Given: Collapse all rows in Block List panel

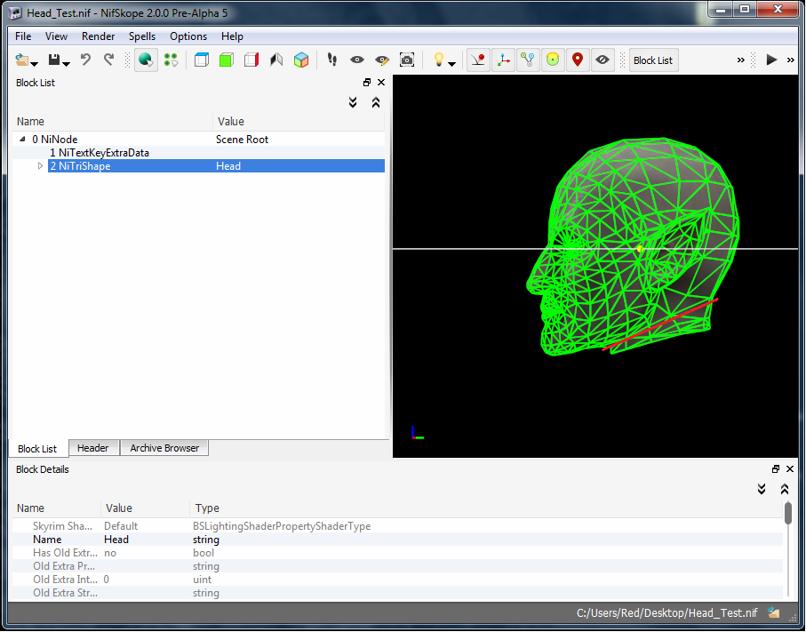Looking at the screenshot, I should point(376,102).
